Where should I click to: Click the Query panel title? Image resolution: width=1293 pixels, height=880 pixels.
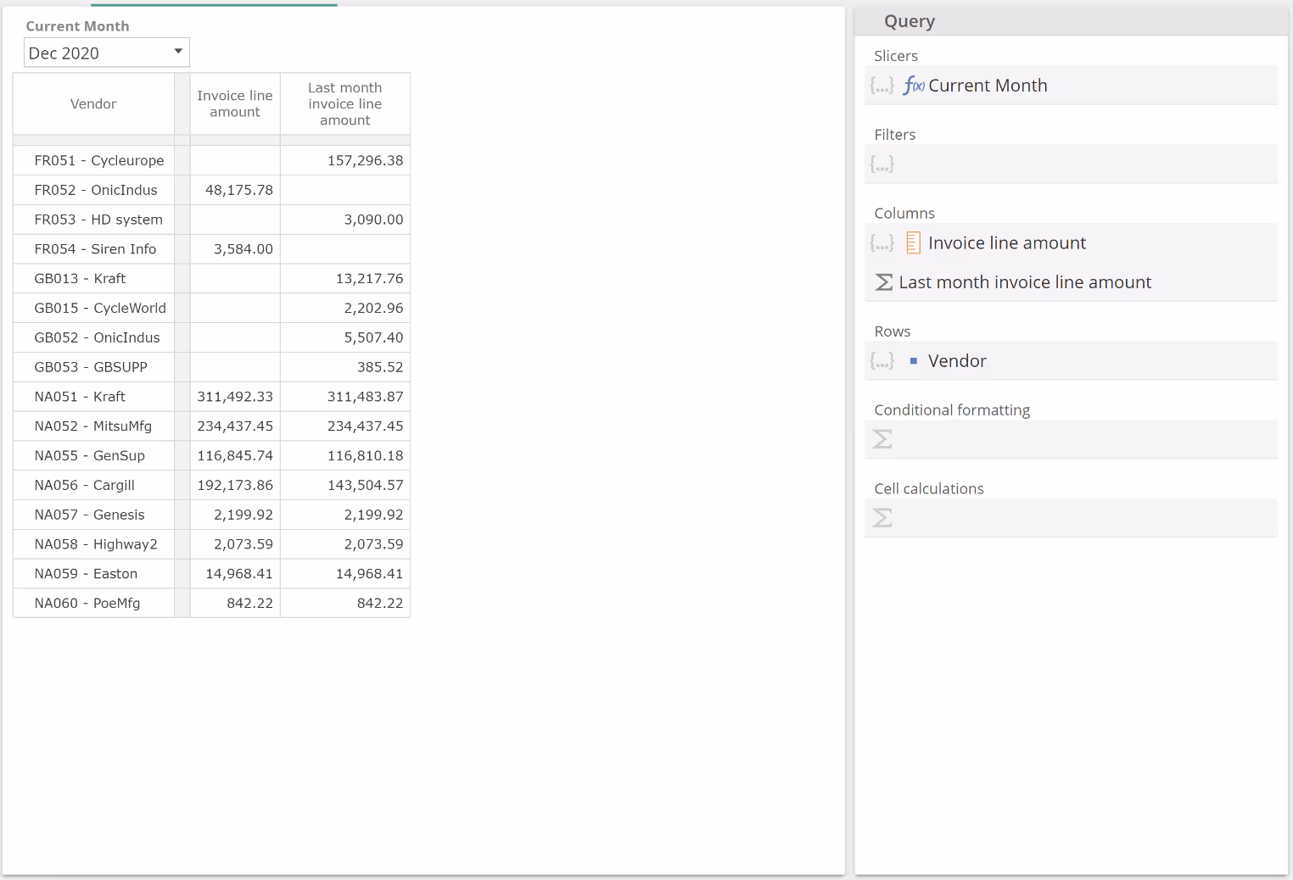click(909, 21)
